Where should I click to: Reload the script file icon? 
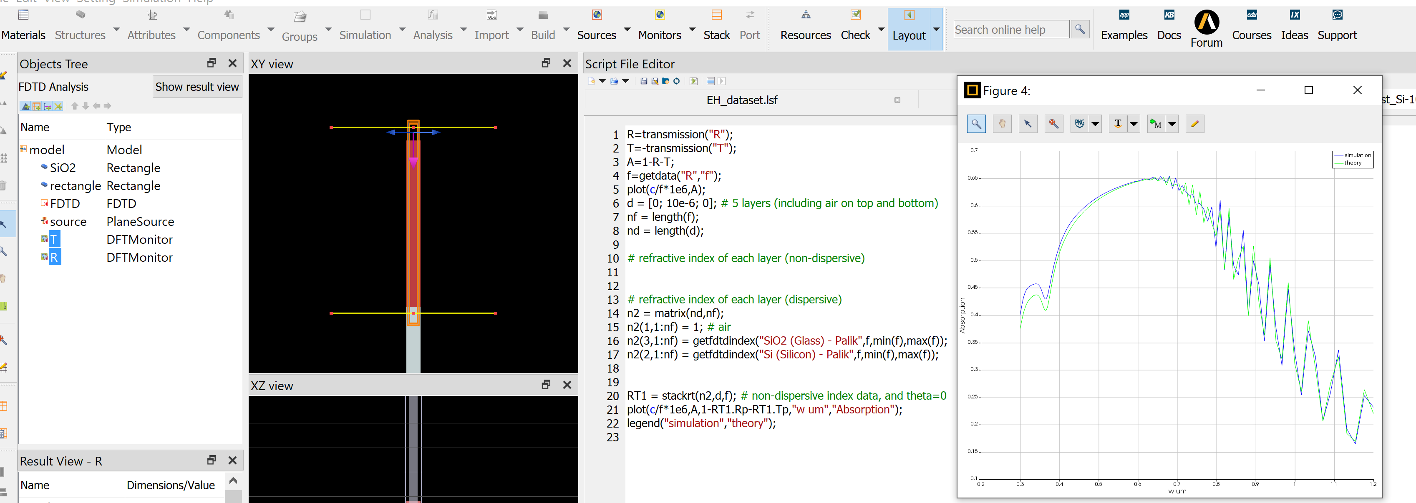pos(677,81)
